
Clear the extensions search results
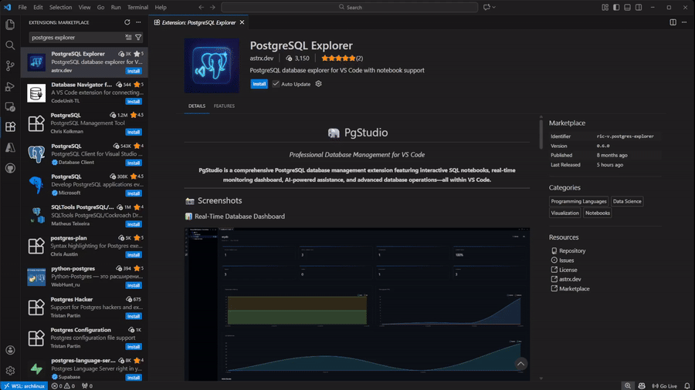point(128,37)
